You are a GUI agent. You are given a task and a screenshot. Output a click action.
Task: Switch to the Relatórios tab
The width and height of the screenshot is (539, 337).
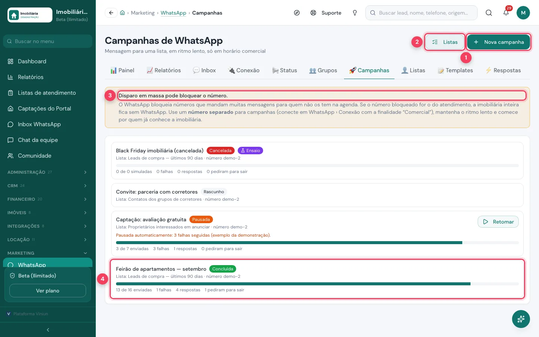coord(164,70)
